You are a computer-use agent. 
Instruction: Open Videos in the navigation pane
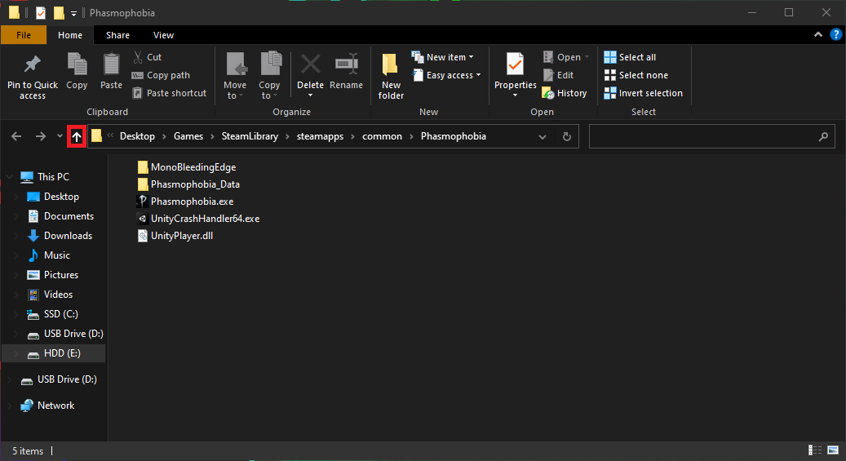coord(51,295)
